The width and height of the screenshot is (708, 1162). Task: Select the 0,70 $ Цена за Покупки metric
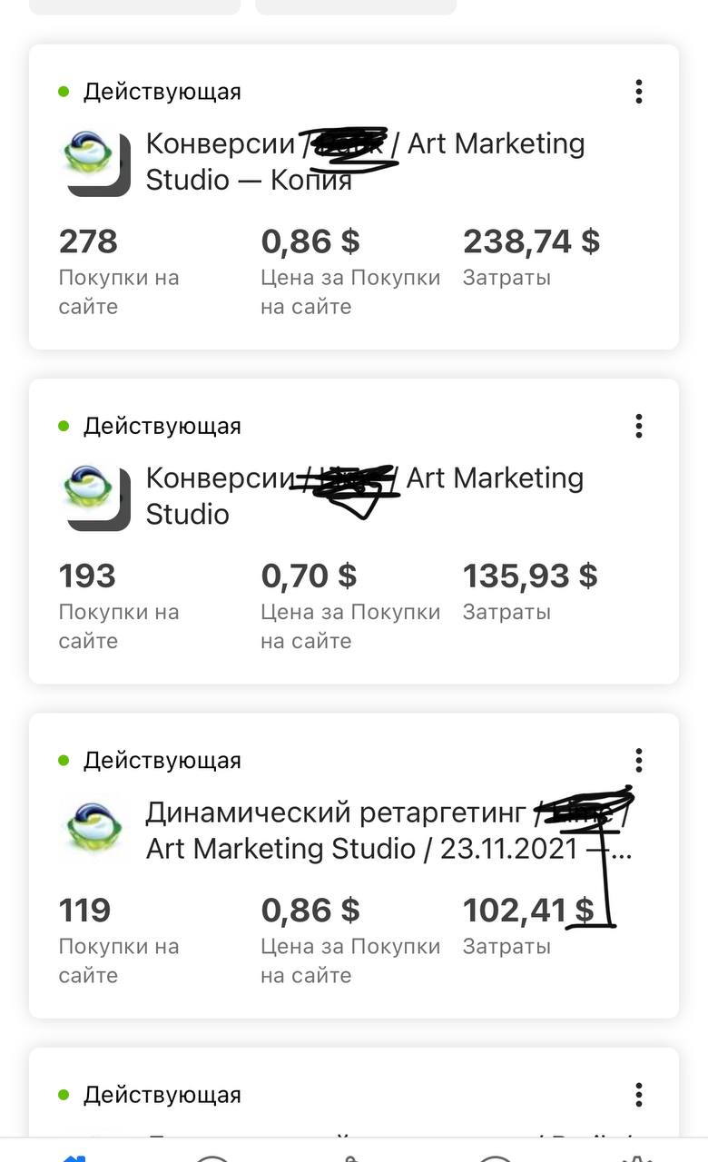coord(350,606)
